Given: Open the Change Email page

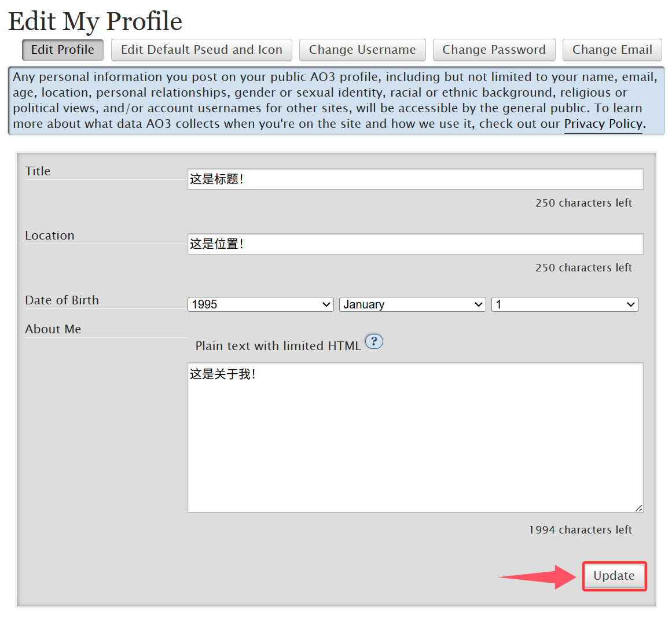Looking at the screenshot, I should point(612,50).
